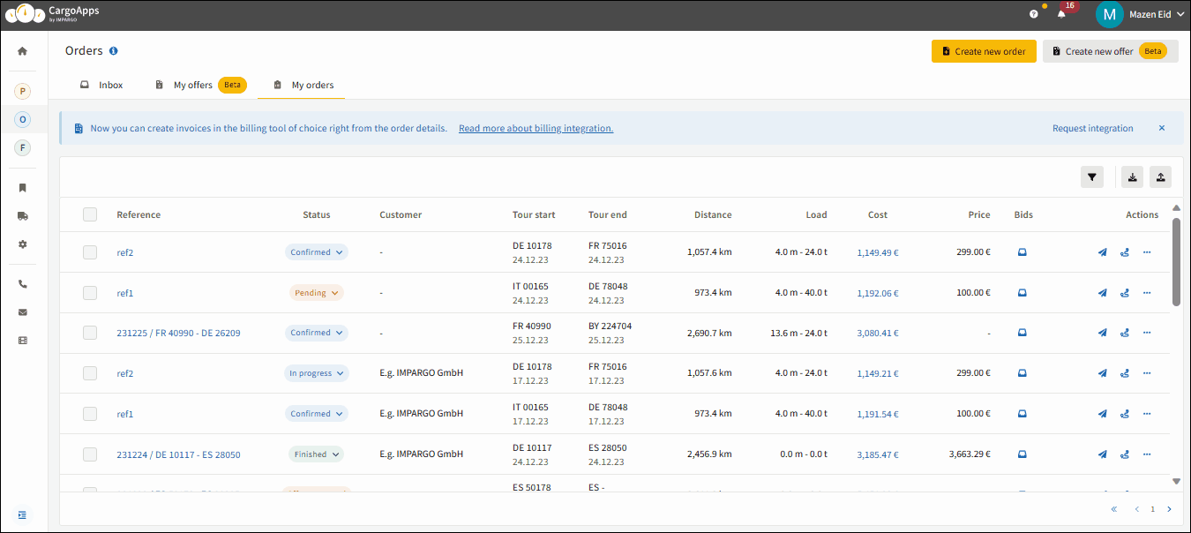
Task: Click the scrollbar down arrow
Action: 1176,481
